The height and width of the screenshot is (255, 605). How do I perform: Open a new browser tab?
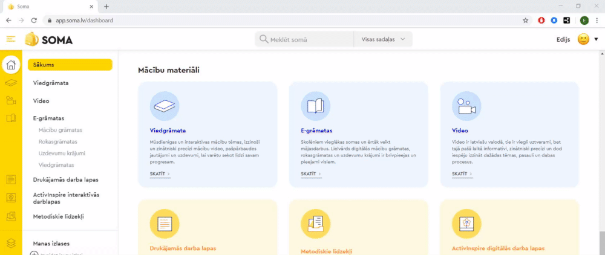tap(106, 7)
